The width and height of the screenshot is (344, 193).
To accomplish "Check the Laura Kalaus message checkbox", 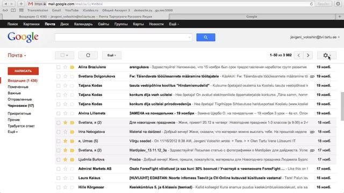I will [x=58, y=178].
